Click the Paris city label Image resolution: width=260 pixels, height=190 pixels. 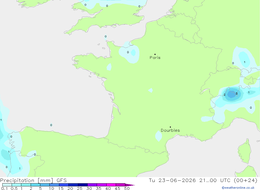(155, 58)
